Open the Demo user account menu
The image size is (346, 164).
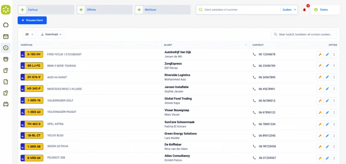click(x=325, y=10)
